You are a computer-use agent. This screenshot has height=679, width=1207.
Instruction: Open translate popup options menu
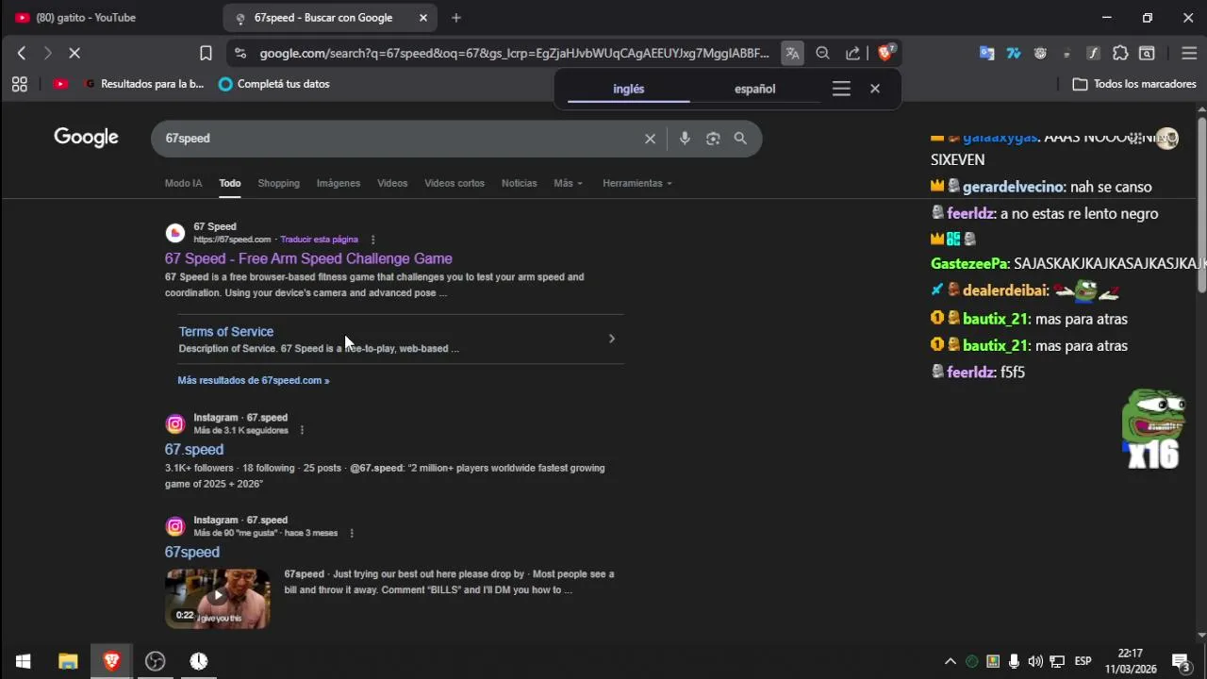(841, 89)
